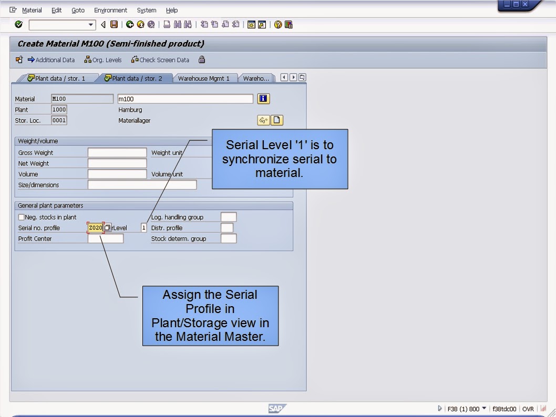
Task: Open the Print icon in toolbar
Action: pyautogui.click(x=166, y=25)
